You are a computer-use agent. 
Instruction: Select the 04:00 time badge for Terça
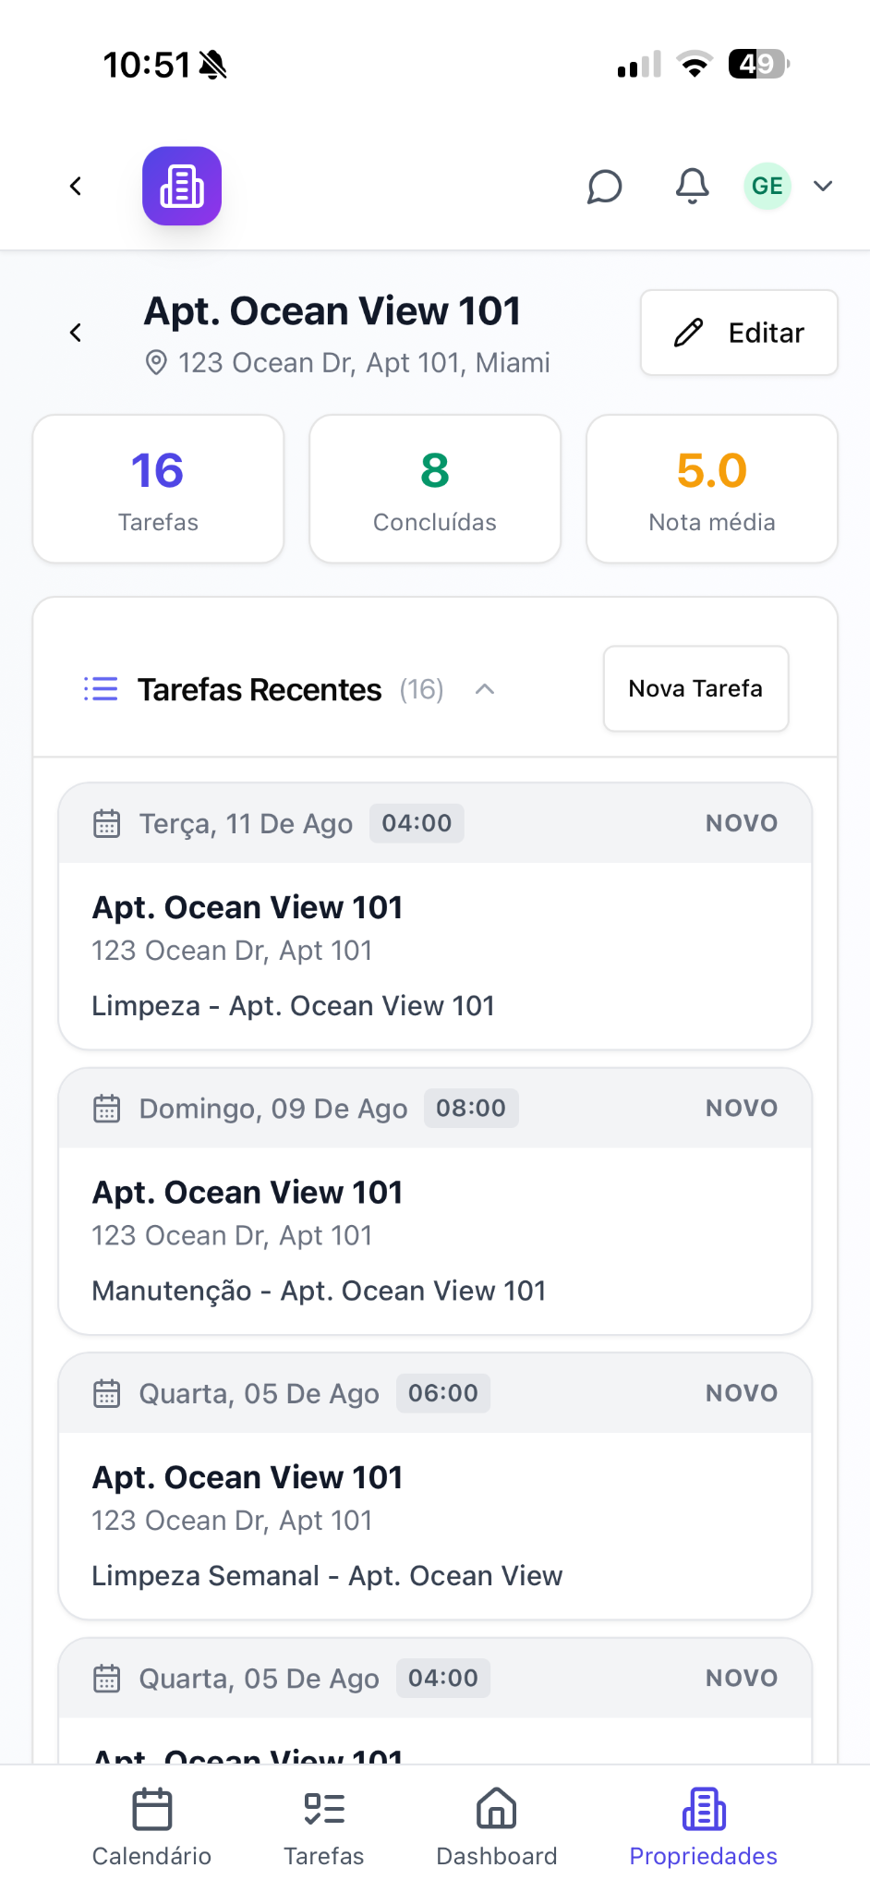417,823
